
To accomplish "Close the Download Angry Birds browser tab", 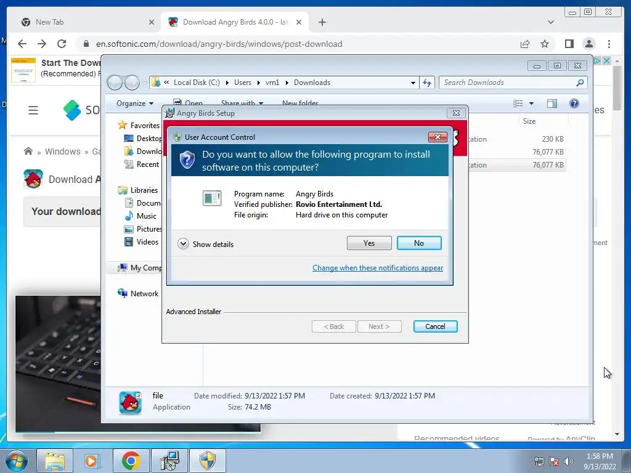I will tap(299, 22).
